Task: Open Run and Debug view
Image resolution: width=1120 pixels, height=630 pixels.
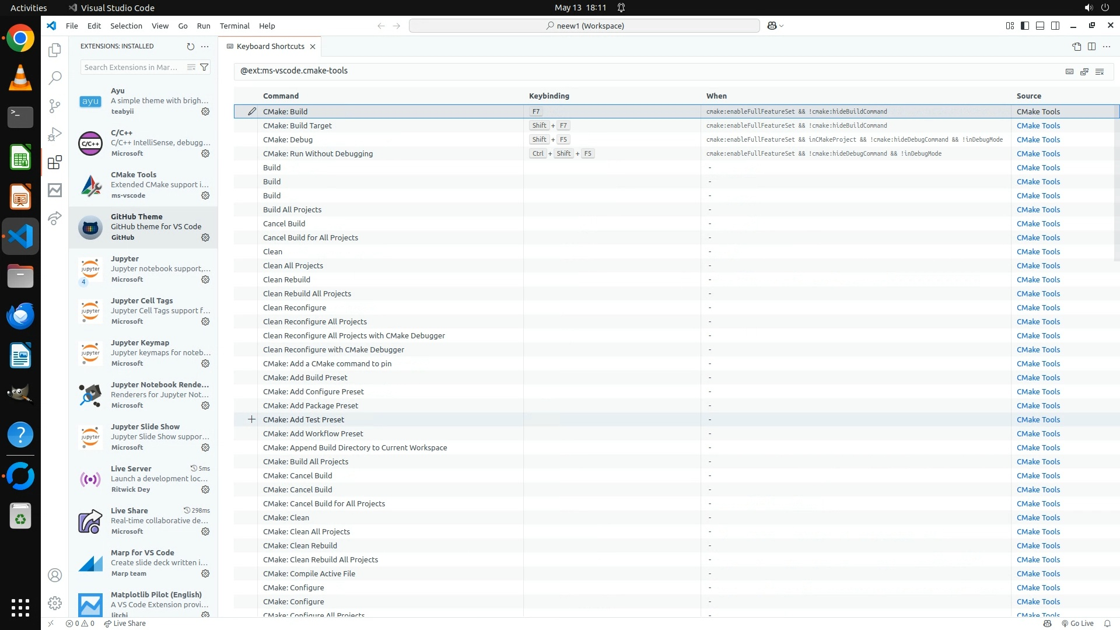Action: coord(55,134)
